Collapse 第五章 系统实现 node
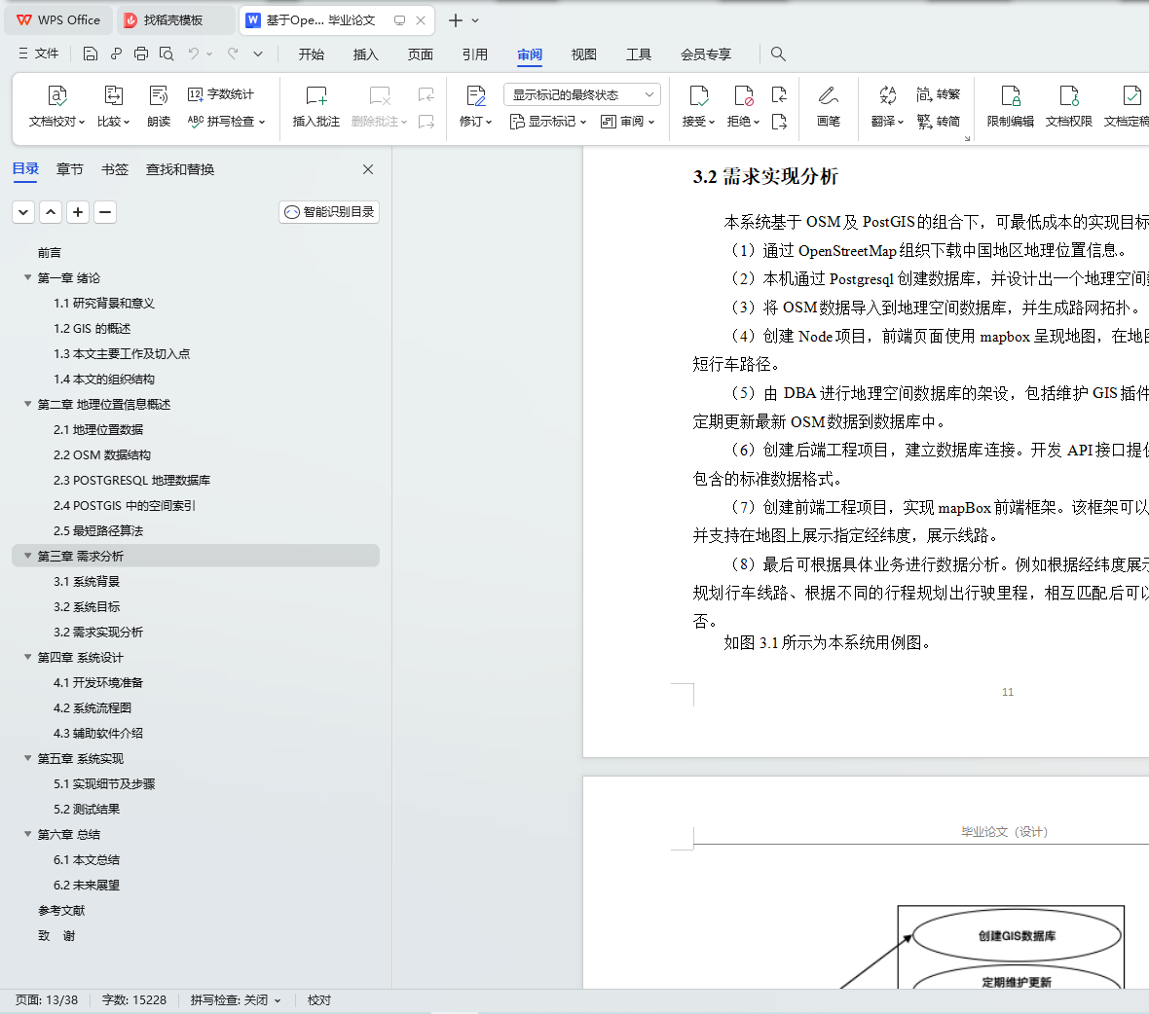The width and height of the screenshot is (1149, 1014). [x=28, y=758]
